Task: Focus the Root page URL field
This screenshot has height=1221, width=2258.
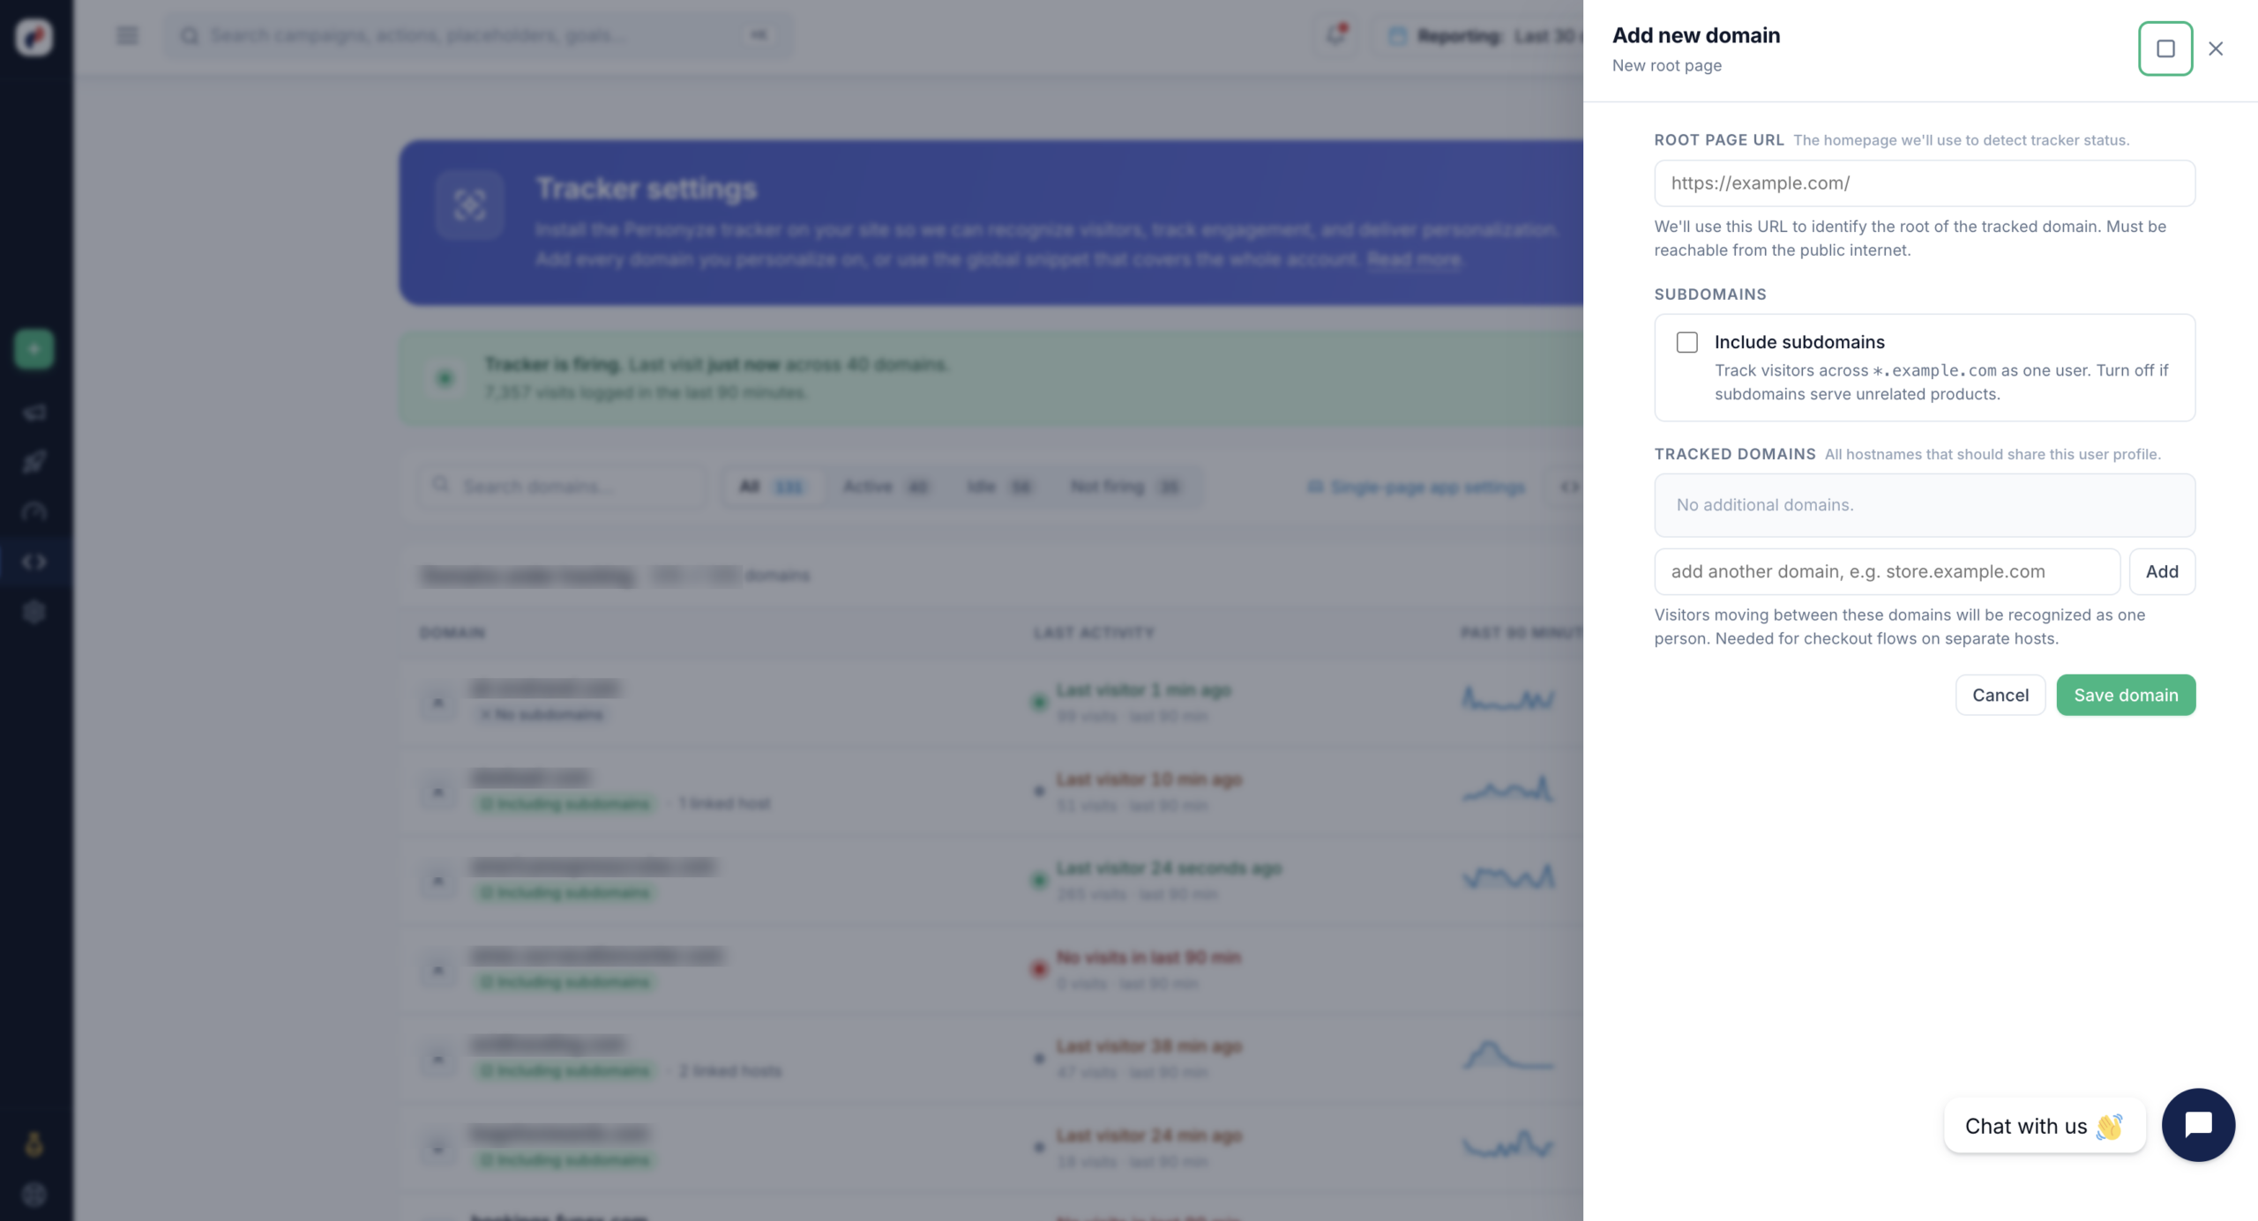Action: [x=1924, y=183]
